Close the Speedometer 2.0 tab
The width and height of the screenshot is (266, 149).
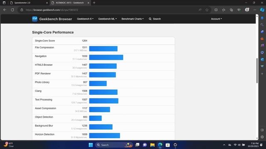(47, 3)
